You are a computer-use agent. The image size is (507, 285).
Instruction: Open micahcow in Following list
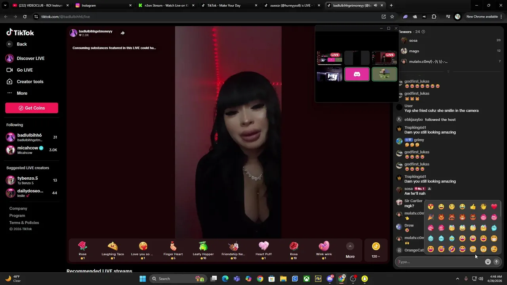(x=32, y=150)
